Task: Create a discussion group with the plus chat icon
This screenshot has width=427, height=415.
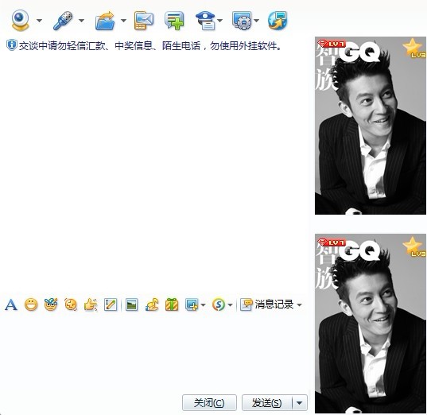Action: pyautogui.click(x=174, y=21)
